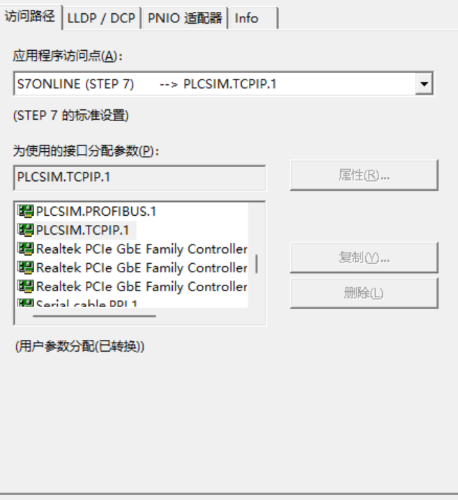Click the 复制(Y)... button
458x500 pixels.
point(364,258)
